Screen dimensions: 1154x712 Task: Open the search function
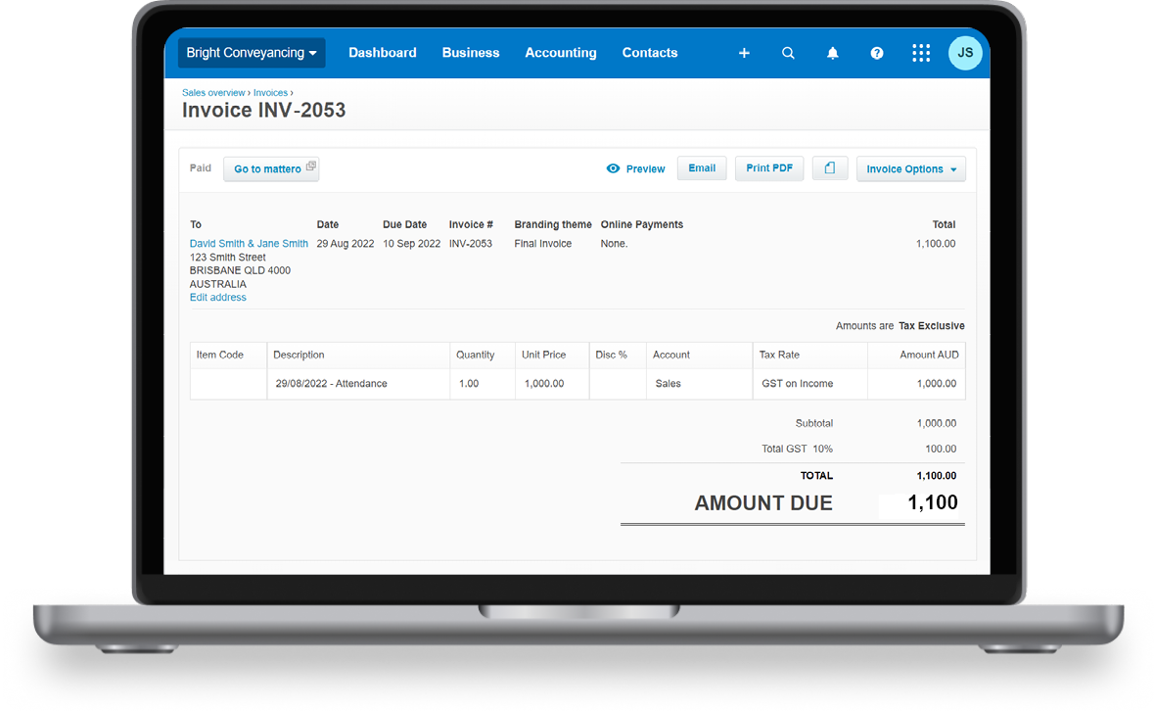pyautogui.click(x=788, y=53)
